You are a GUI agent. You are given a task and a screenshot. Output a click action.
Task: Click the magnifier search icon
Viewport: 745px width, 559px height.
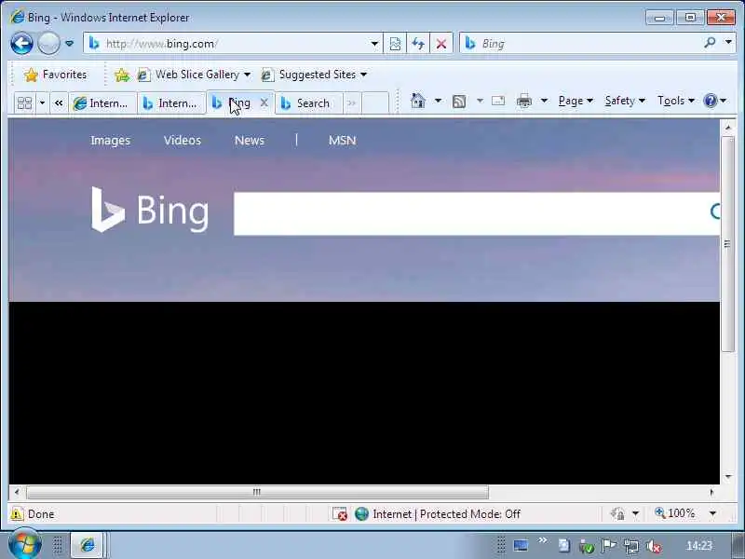[710, 43]
